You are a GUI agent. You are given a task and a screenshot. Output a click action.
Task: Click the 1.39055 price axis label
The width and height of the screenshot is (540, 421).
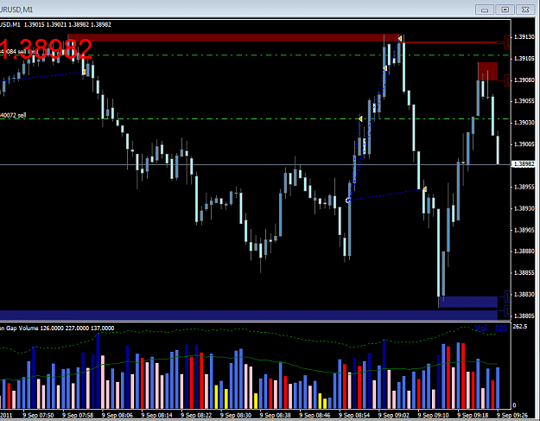click(524, 101)
